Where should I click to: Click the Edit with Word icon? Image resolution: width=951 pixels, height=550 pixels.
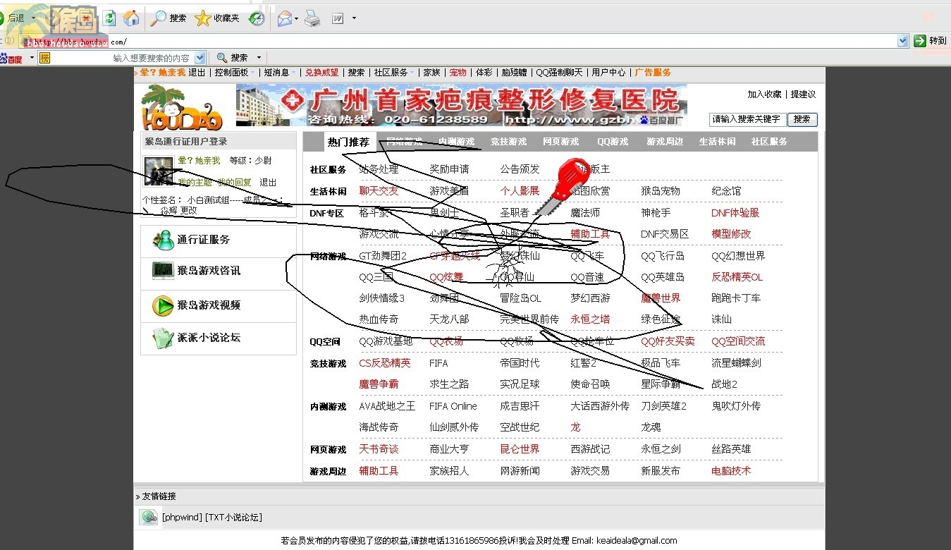tap(338, 19)
